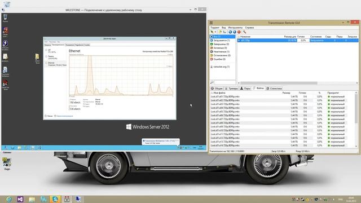This screenshot has height=203, width=361.
Task: Click the add torrent file toolbar icon
Action: click(x=220, y=32)
